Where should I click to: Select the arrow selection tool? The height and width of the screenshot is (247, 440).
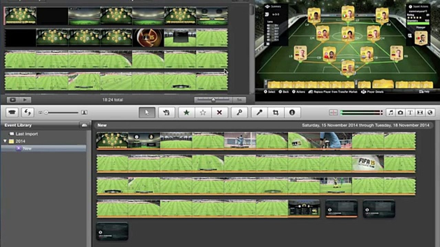(x=147, y=113)
